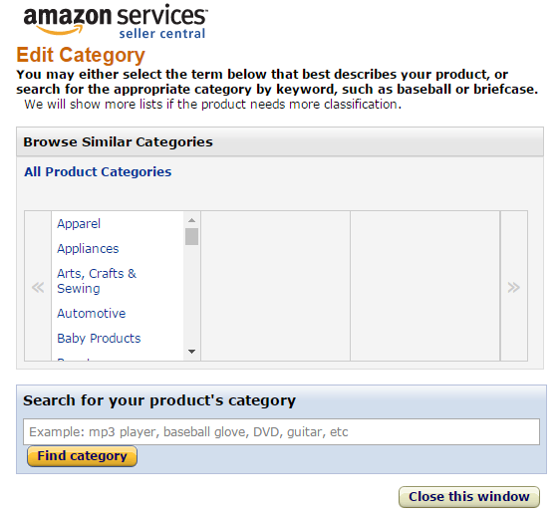Select the Apparel category
Image resolution: width=557 pixels, height=514 pixels.
[79, 224]
